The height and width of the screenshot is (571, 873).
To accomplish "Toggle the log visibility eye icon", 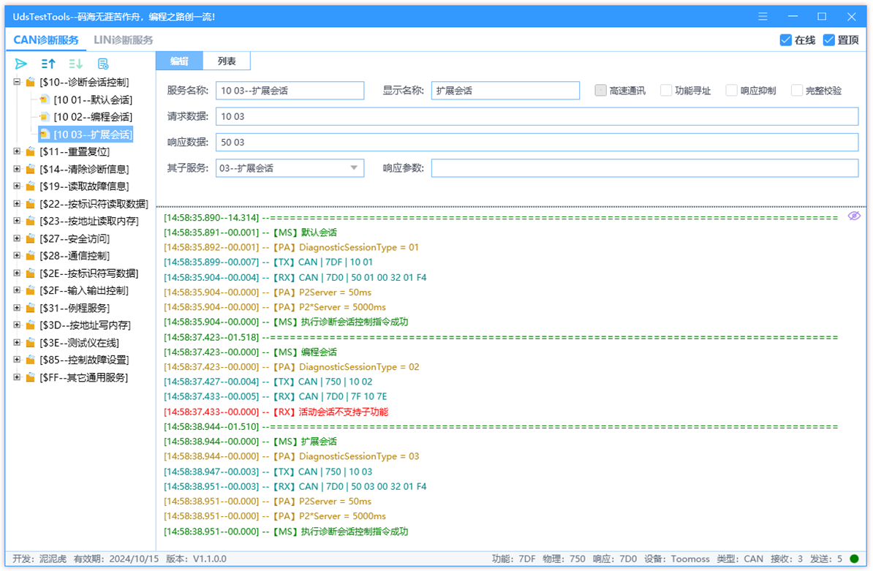I will [854, 216].
